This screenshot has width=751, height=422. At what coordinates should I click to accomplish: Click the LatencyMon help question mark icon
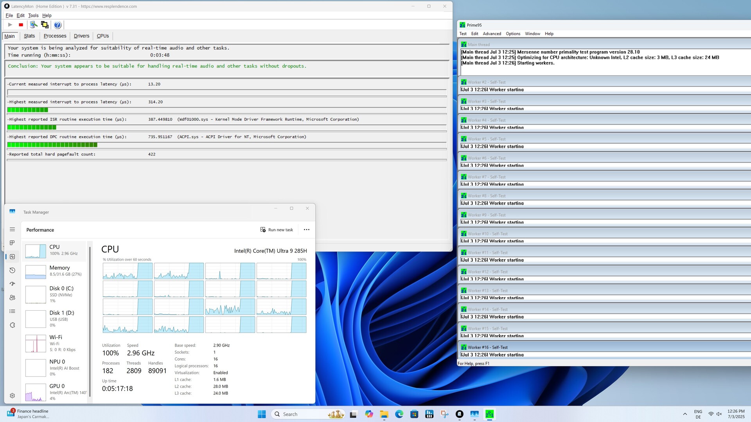[x=57, y=25]
